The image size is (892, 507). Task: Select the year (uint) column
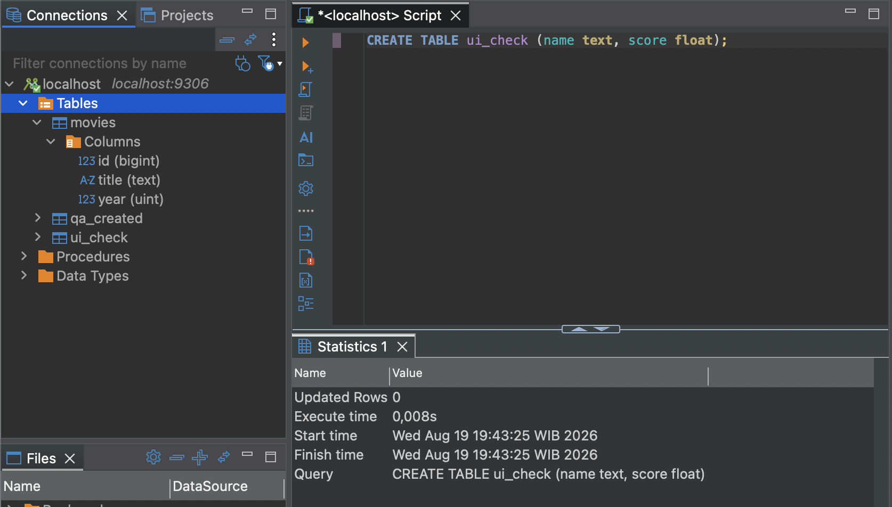[x=121, y=199]
